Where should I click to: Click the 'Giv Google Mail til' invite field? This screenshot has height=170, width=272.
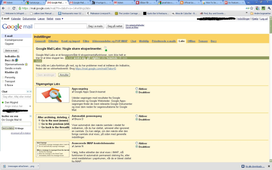point(16,124)
